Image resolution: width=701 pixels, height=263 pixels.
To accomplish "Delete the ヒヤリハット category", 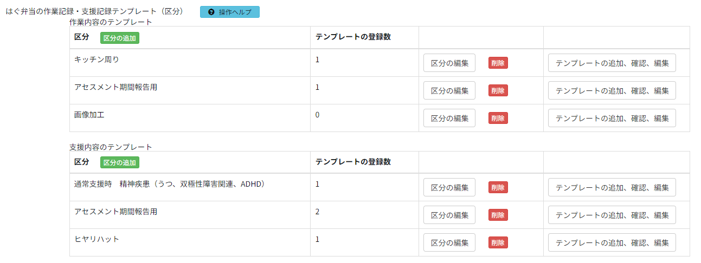I will coord(498,242).
